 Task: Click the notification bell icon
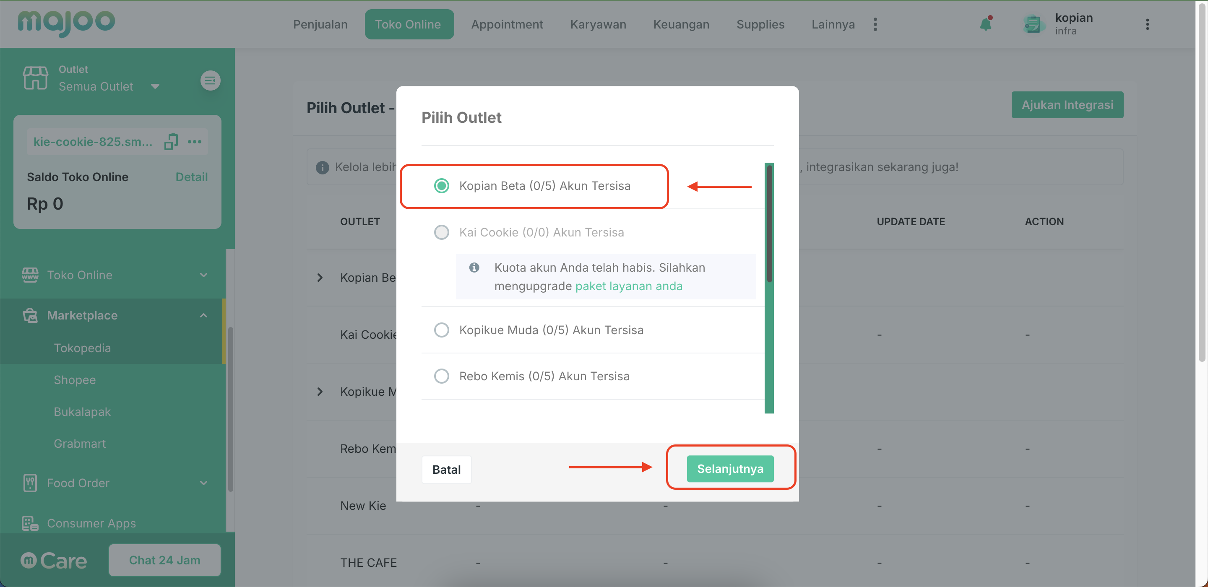[x=986, y=23]
